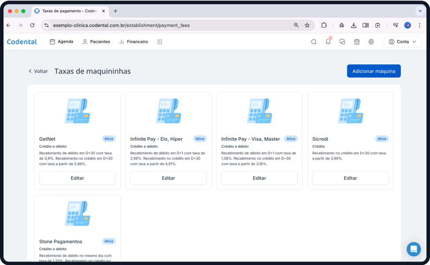Open the Agenda menu item
Viewport: 430px width, 265px height.
pyautogui.click(x=61, y=42)
